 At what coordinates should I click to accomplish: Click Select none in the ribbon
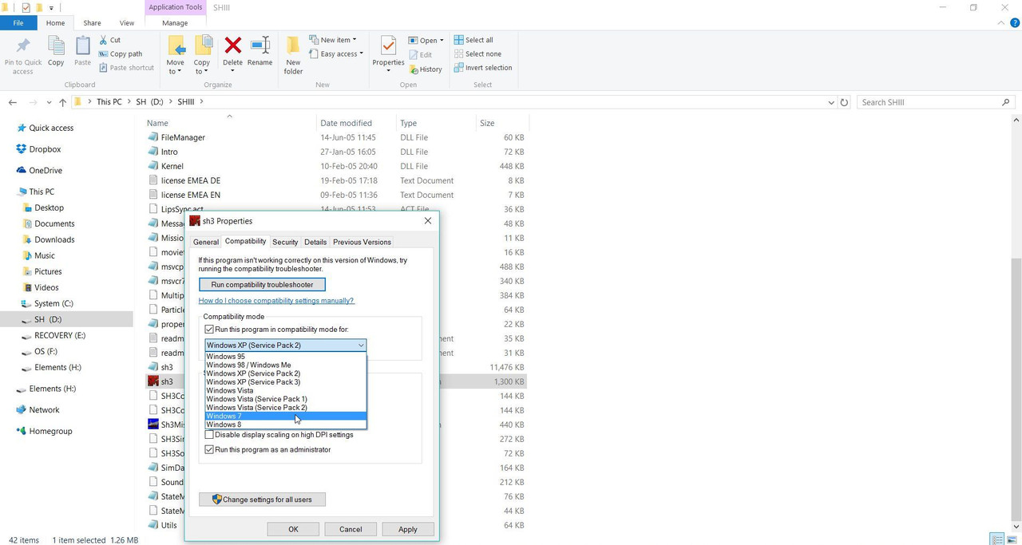click(x=477, y=54)
